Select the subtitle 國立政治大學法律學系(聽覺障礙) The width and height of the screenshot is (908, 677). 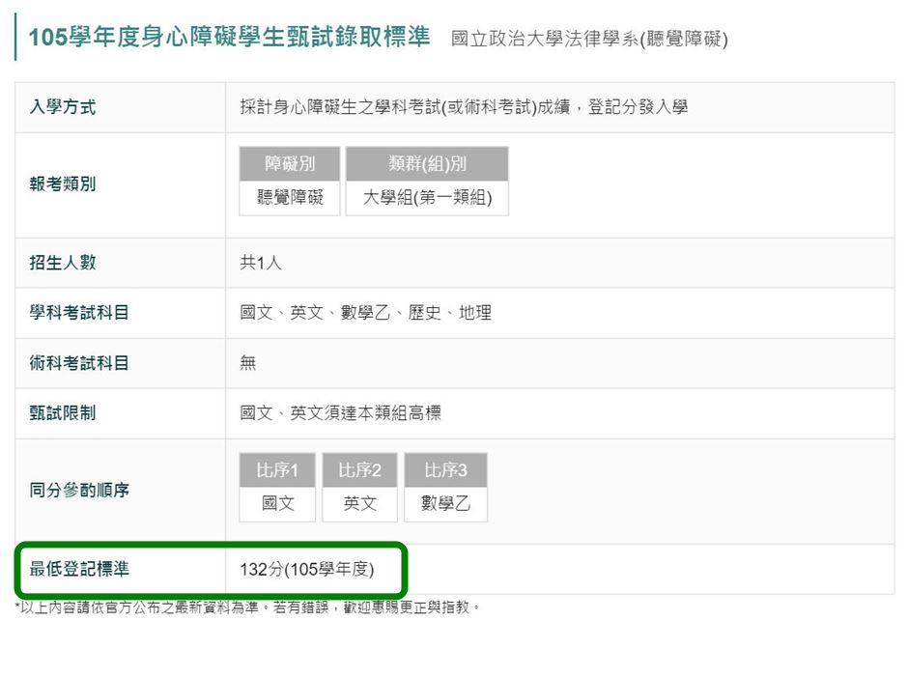[x=589, y=39]
